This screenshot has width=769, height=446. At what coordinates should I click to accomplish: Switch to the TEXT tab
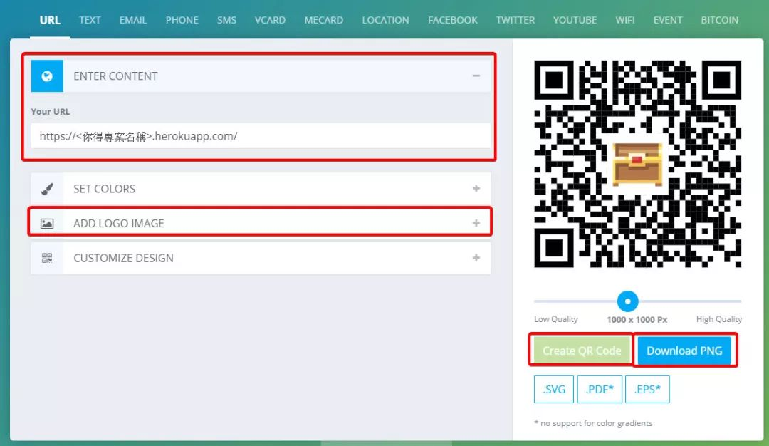90,20
